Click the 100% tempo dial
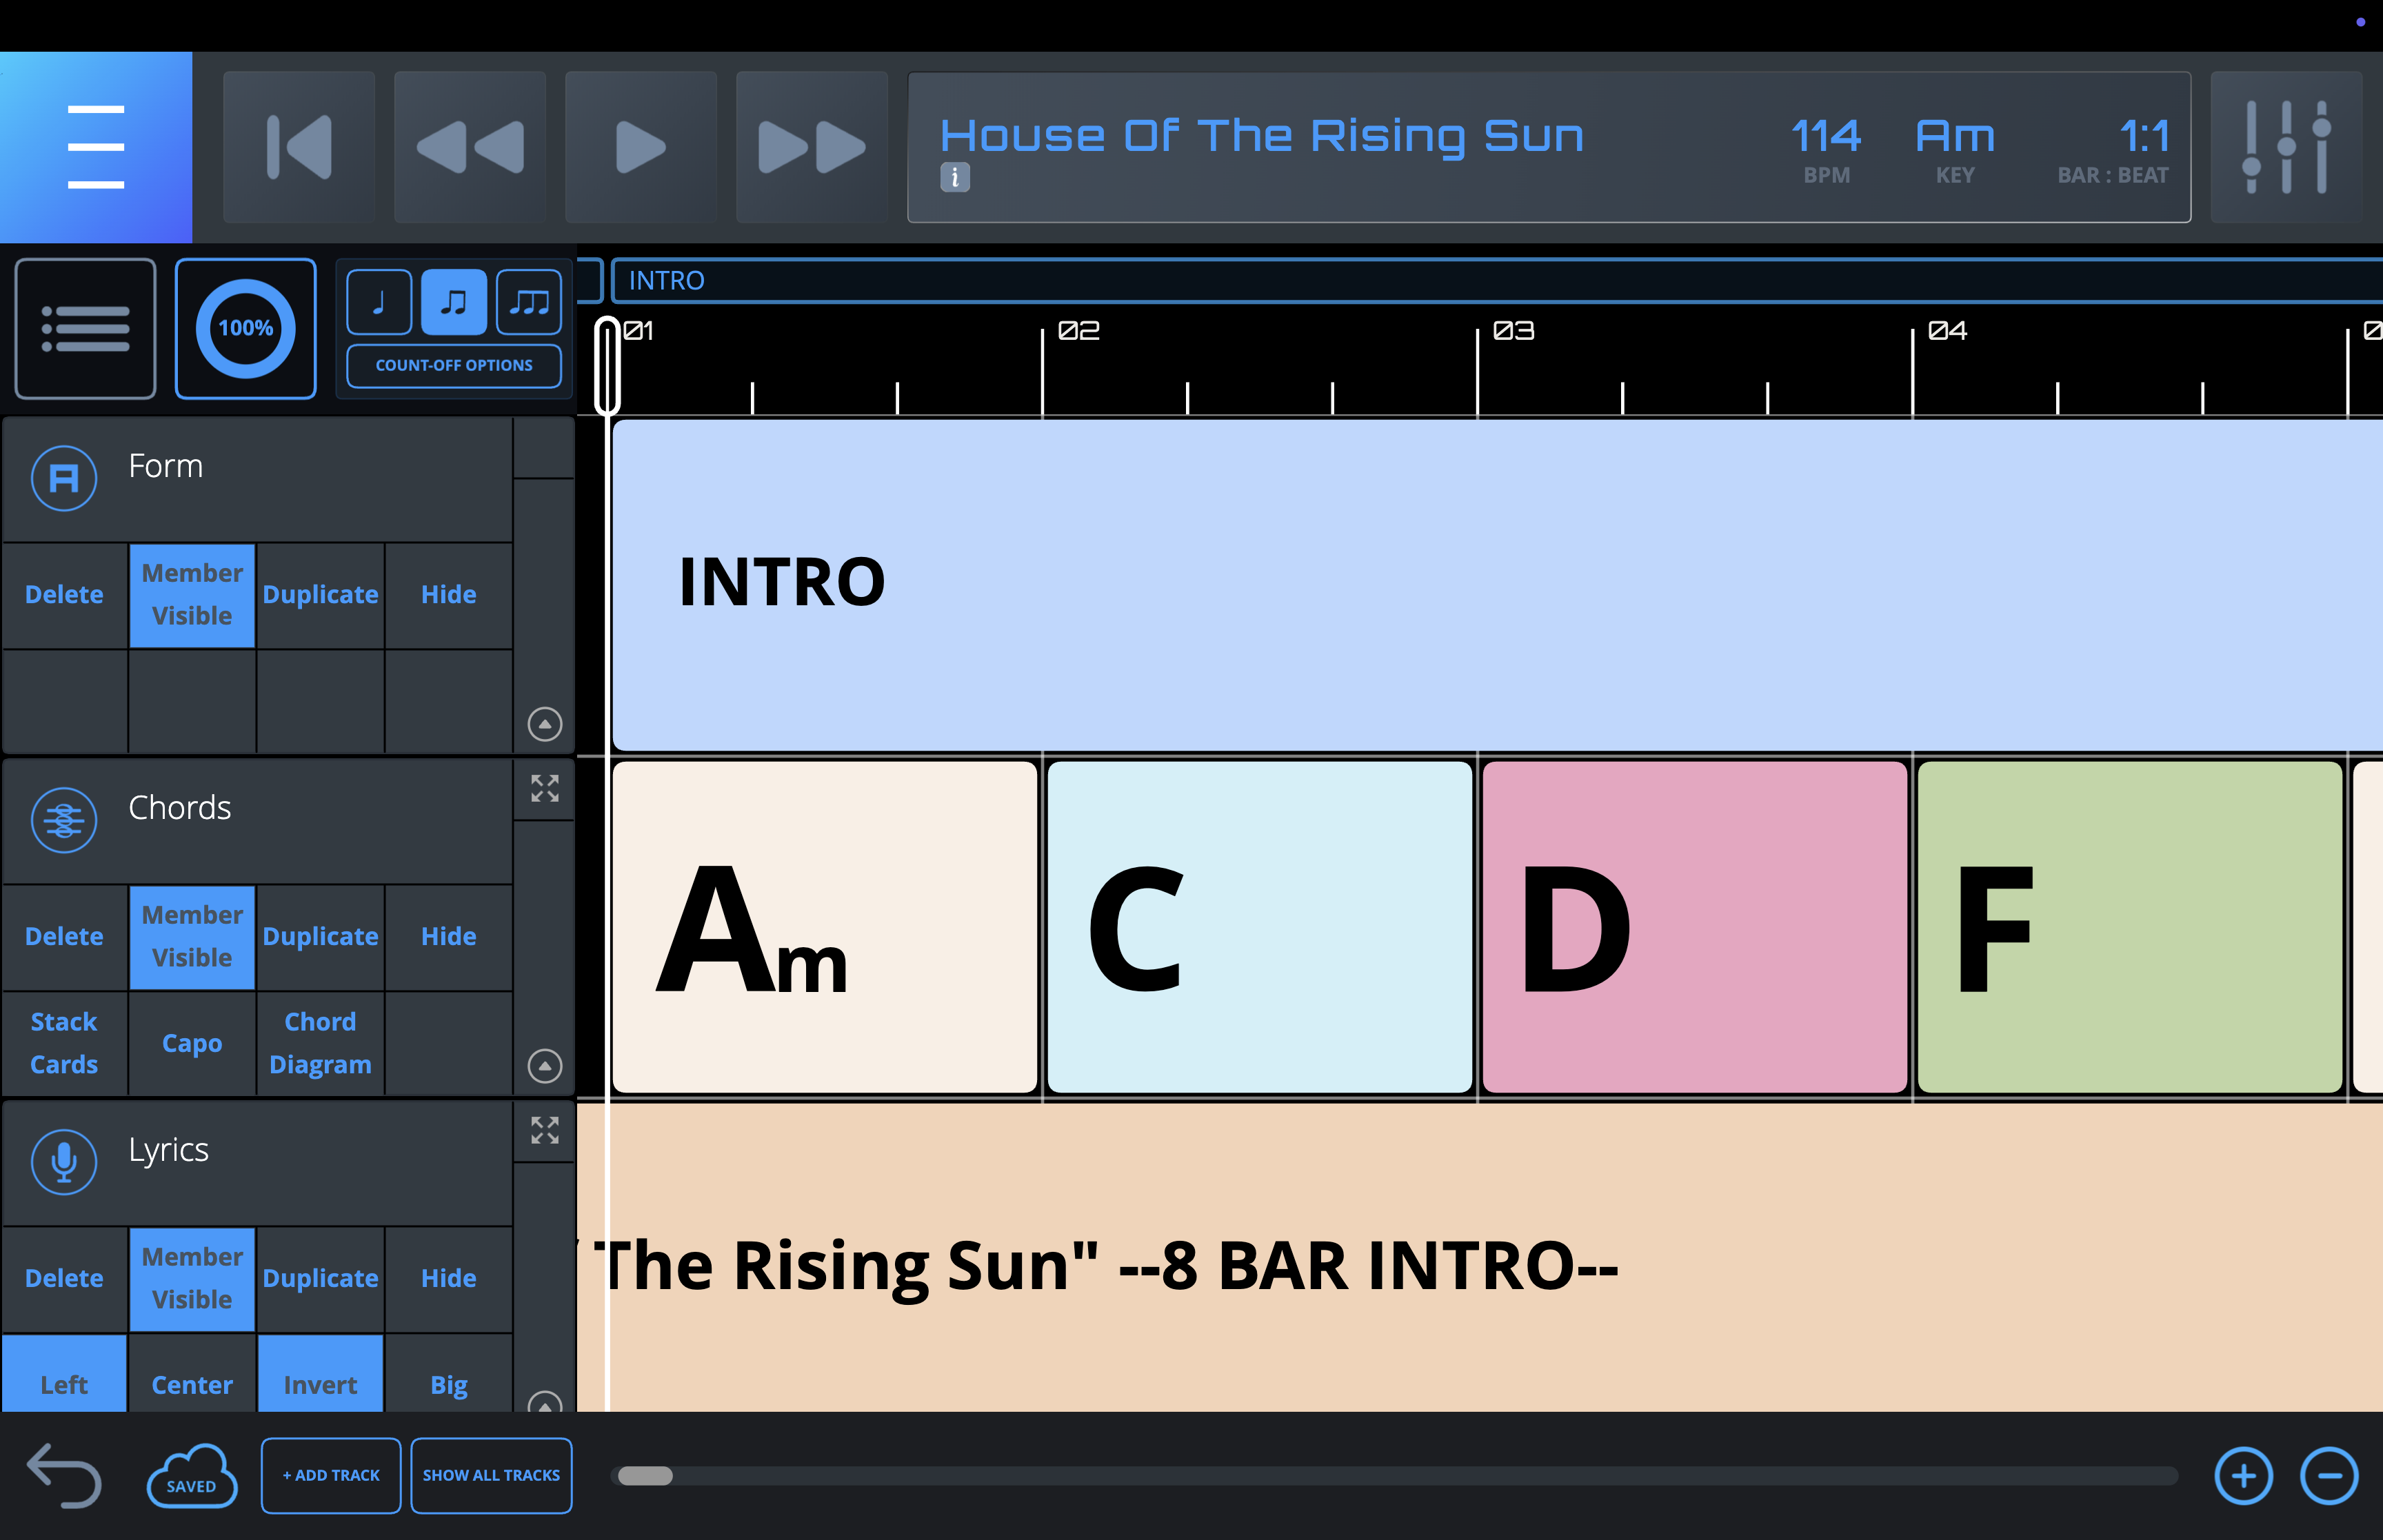The image size is (2383, 1540). (x=246, y=329)
